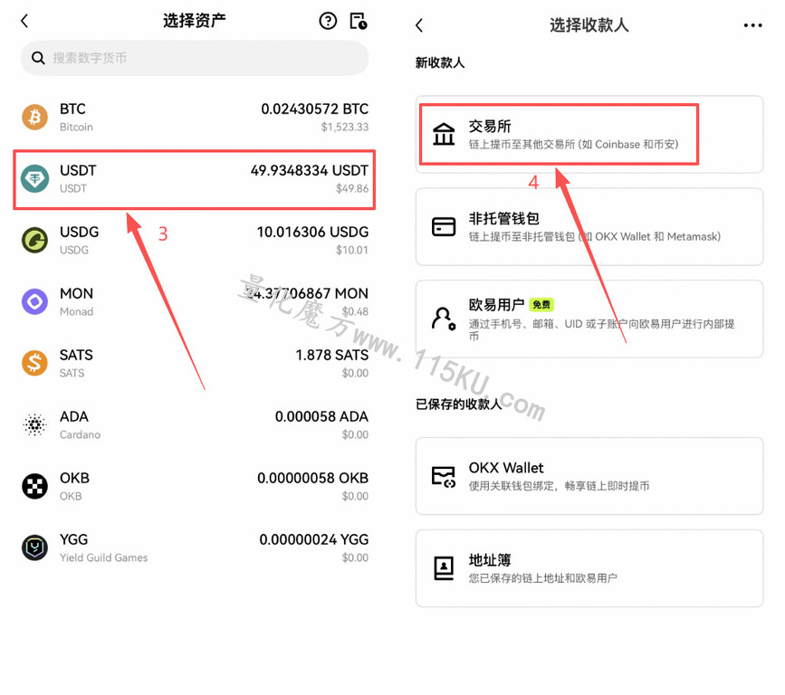This screenshot has width=785, height=695.
Task: Select the YGG Yield Guild Games icon
Action: [34, 547]
